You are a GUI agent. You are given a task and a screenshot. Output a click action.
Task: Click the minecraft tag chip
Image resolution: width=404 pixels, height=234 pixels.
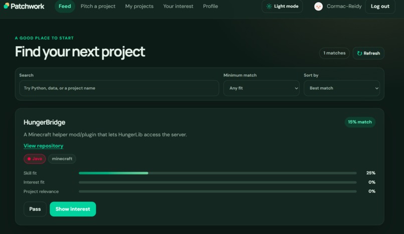point(62,159)
